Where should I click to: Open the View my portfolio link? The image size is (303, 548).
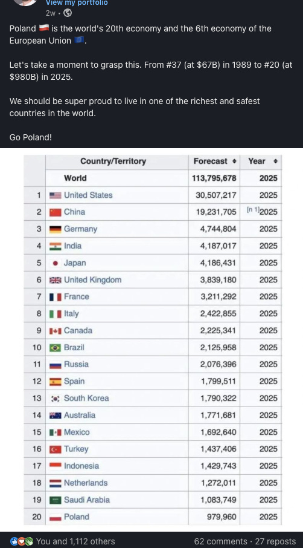click(x=77, y=3)
